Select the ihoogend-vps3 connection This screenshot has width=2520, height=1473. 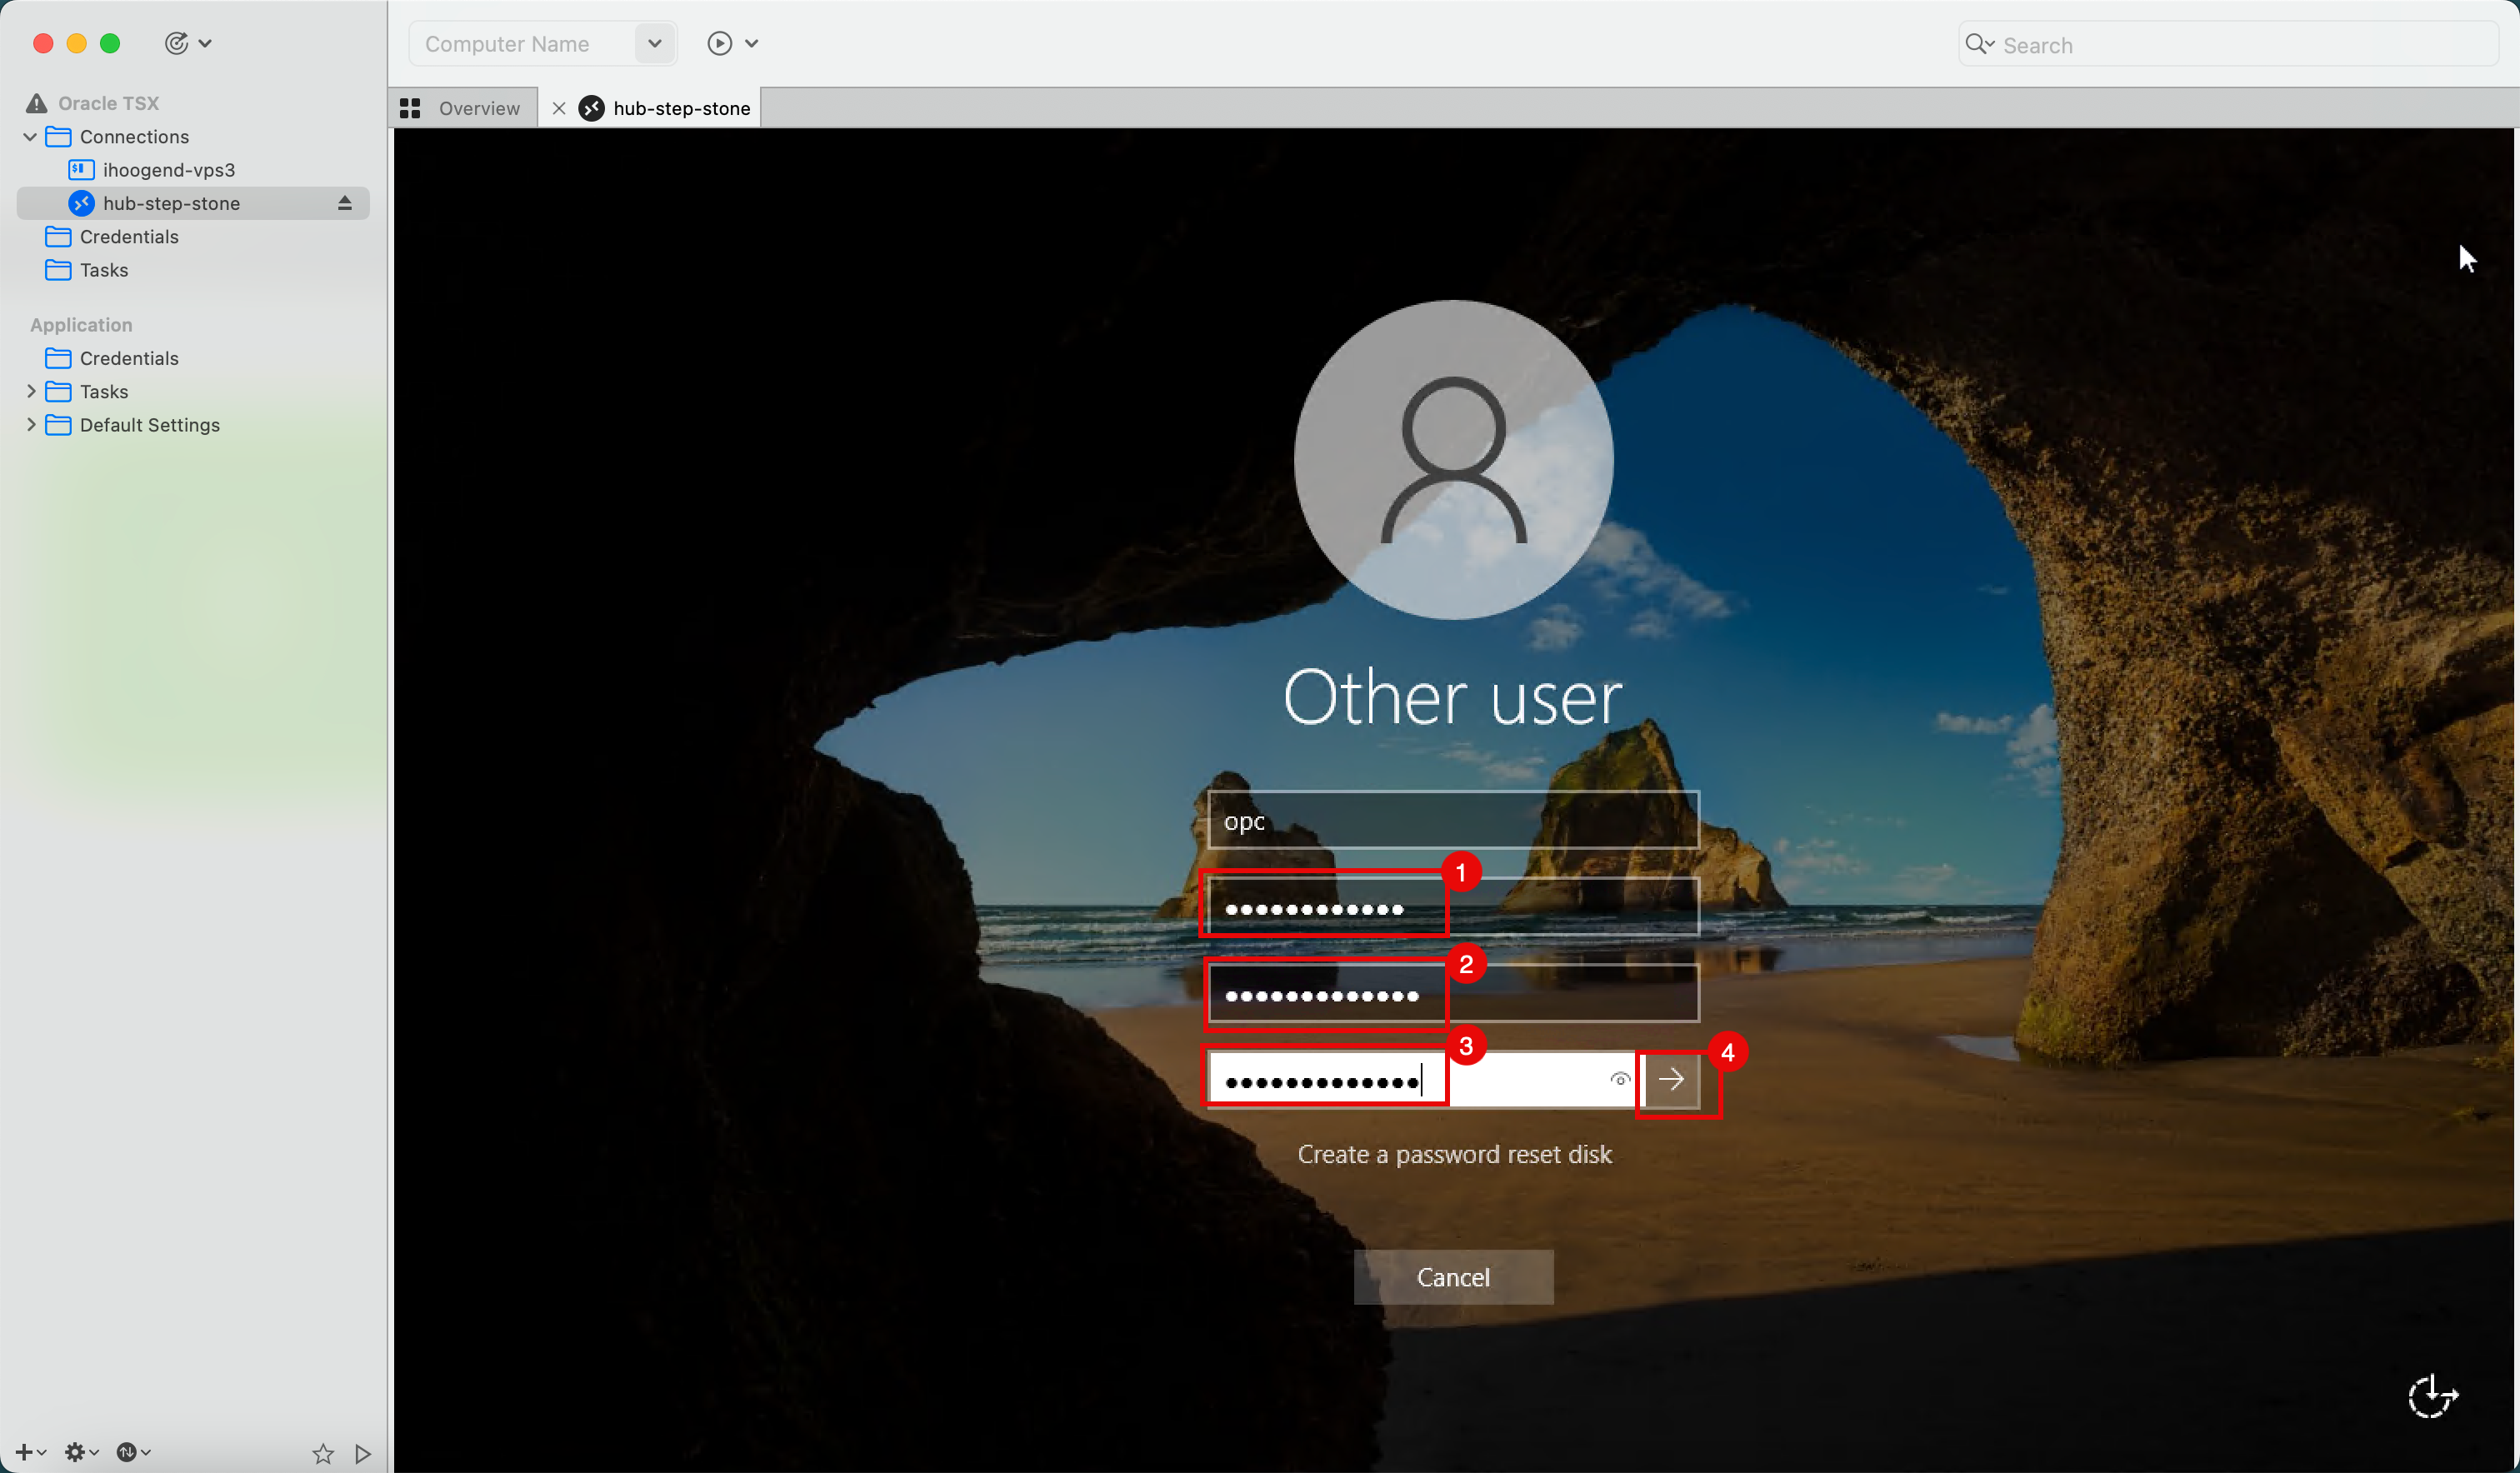[x=168, y=170]
